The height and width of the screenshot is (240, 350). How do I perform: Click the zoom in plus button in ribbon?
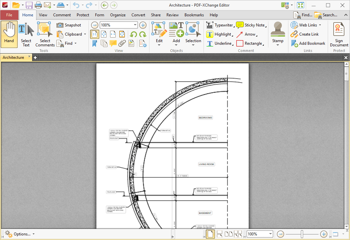pos(143,25)
